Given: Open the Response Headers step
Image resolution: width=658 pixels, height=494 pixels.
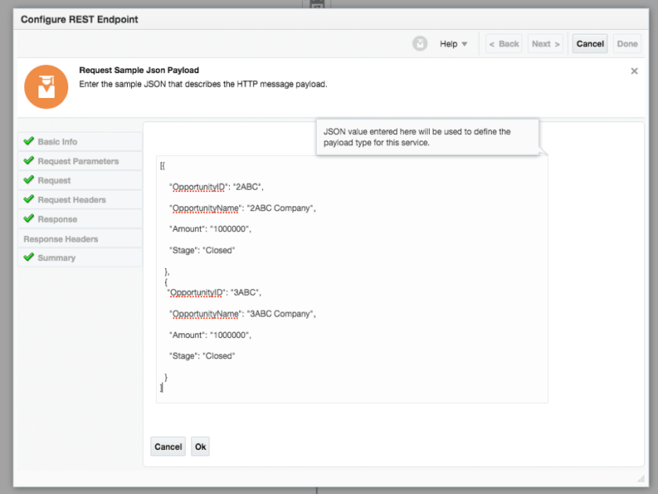Looking at the screenshot, I should (x=60, y=239).
